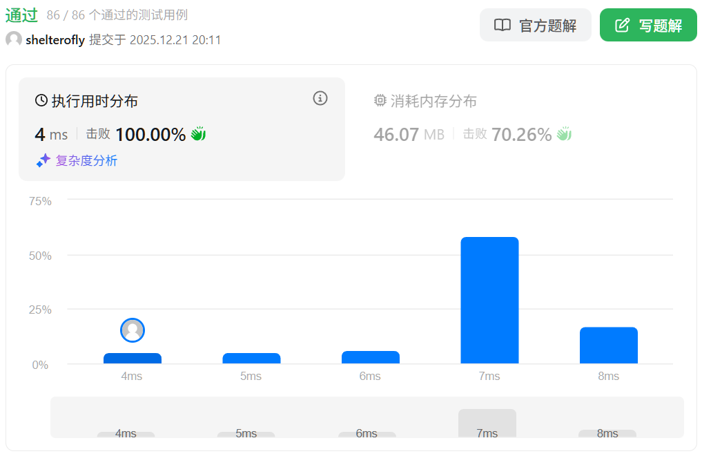
Task: Click the 4ms bar in the chart
Action: tap(133, 359)
